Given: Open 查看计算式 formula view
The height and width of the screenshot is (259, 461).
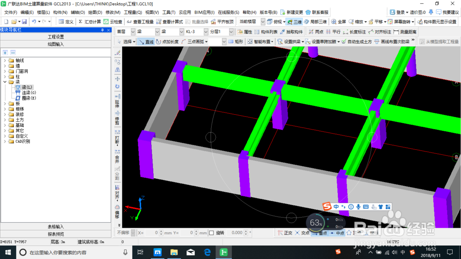Looking at the screenshot, I should pos(170,22).
